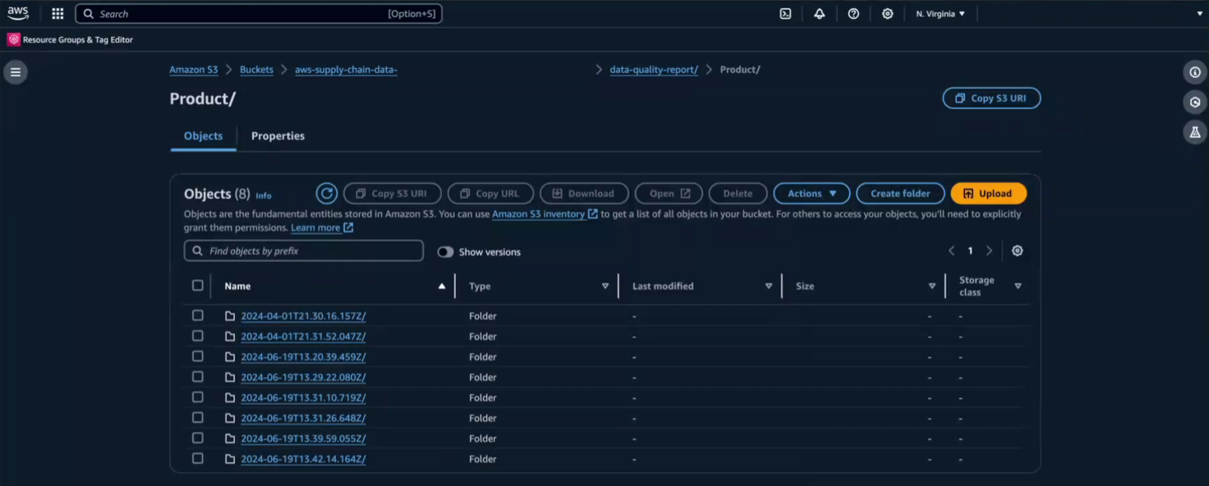Switch to the Properties tab
This screenshot has width=1209, height=486.
[x=277, y=135]
